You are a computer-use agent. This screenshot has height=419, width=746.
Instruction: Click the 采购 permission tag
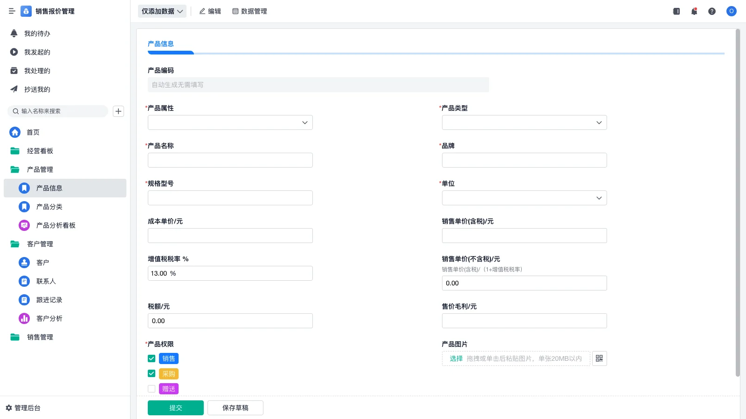[169, 374]
